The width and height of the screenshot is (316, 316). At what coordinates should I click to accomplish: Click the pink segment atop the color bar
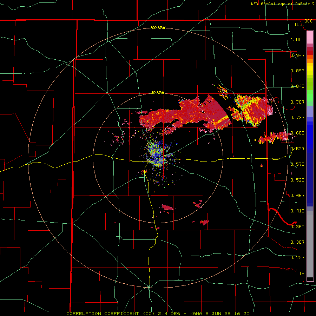(x=310, y=37)
